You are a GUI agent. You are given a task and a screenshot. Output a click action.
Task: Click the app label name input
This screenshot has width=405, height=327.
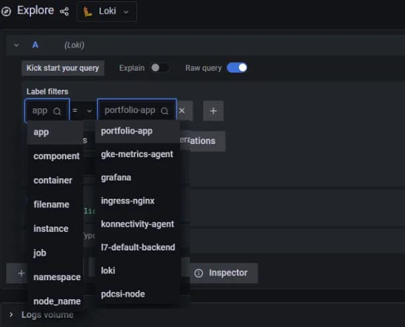[47, 111]
